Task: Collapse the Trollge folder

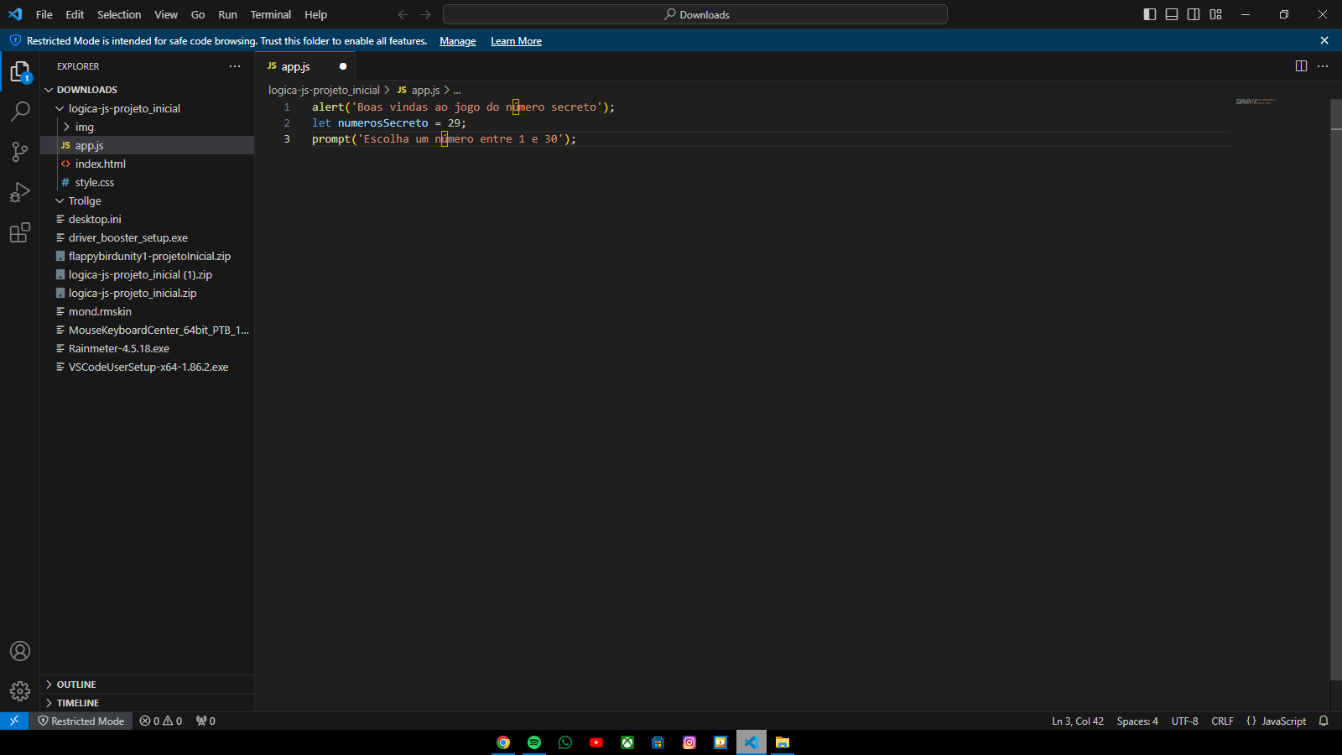Action: click(x=148, y=200)
